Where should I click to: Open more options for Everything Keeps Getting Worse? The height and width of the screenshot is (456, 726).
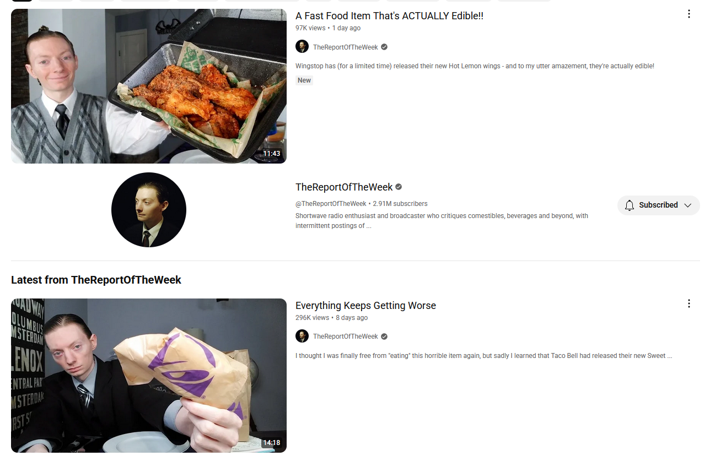689,304
